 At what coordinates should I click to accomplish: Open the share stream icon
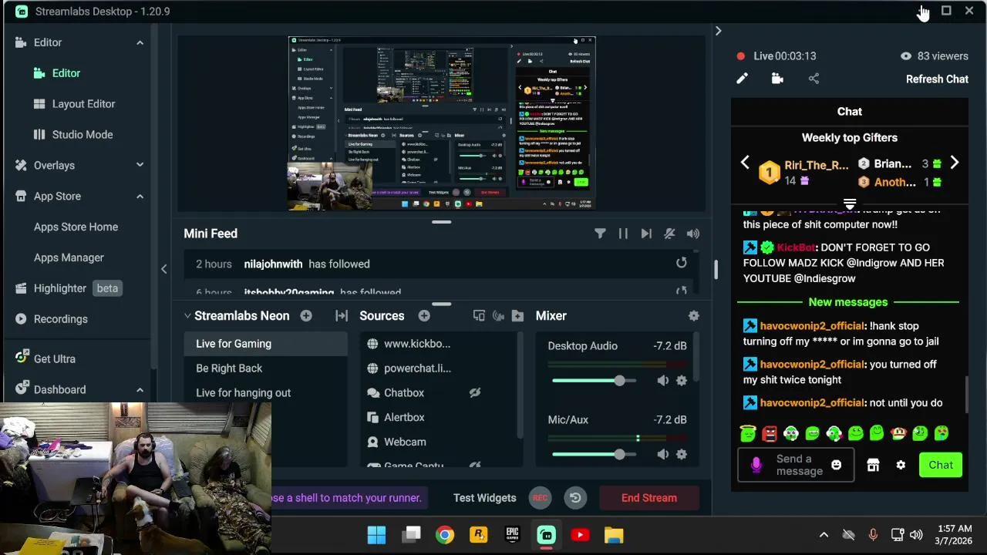click(814, 79)
